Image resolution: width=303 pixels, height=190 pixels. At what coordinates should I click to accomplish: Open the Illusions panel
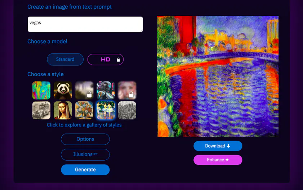(x=85, y=154)
